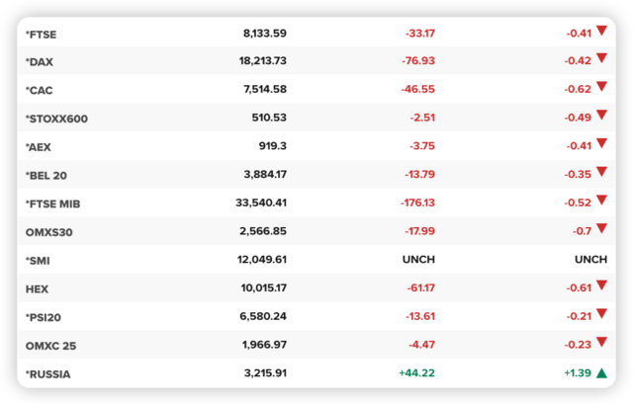The width and height of the screenshot is (633, 405).
Task: Click the CAC price 7,514.58
Action: (265, 89)
